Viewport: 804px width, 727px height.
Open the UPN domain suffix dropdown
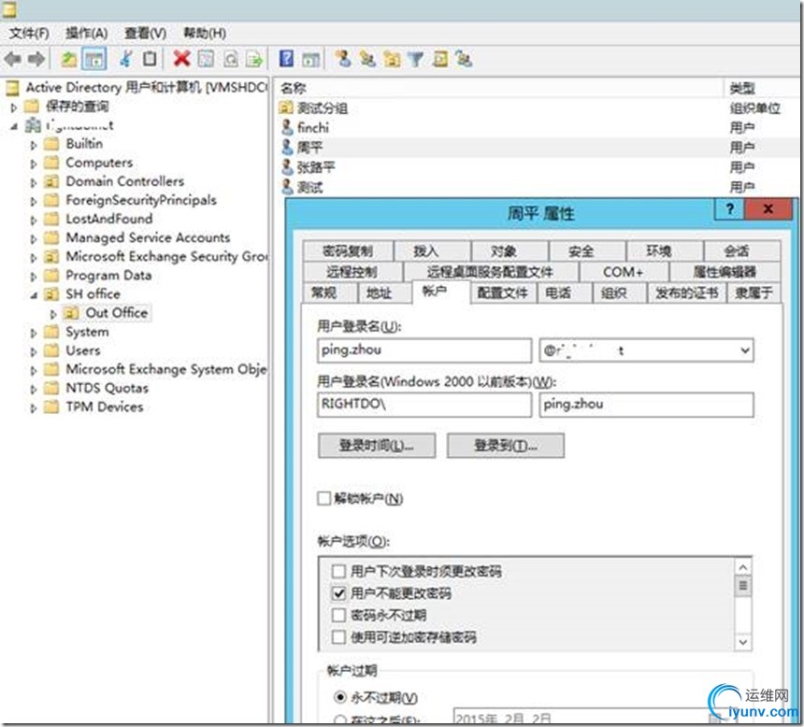744,350
